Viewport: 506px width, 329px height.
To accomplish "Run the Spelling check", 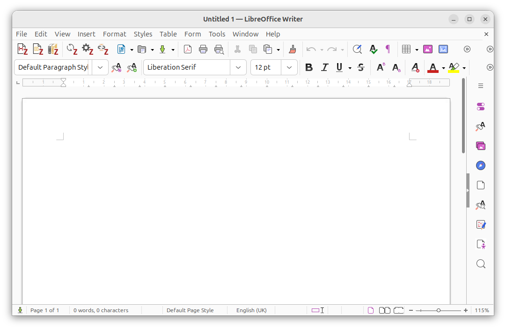I will click(x=374, y=49).
